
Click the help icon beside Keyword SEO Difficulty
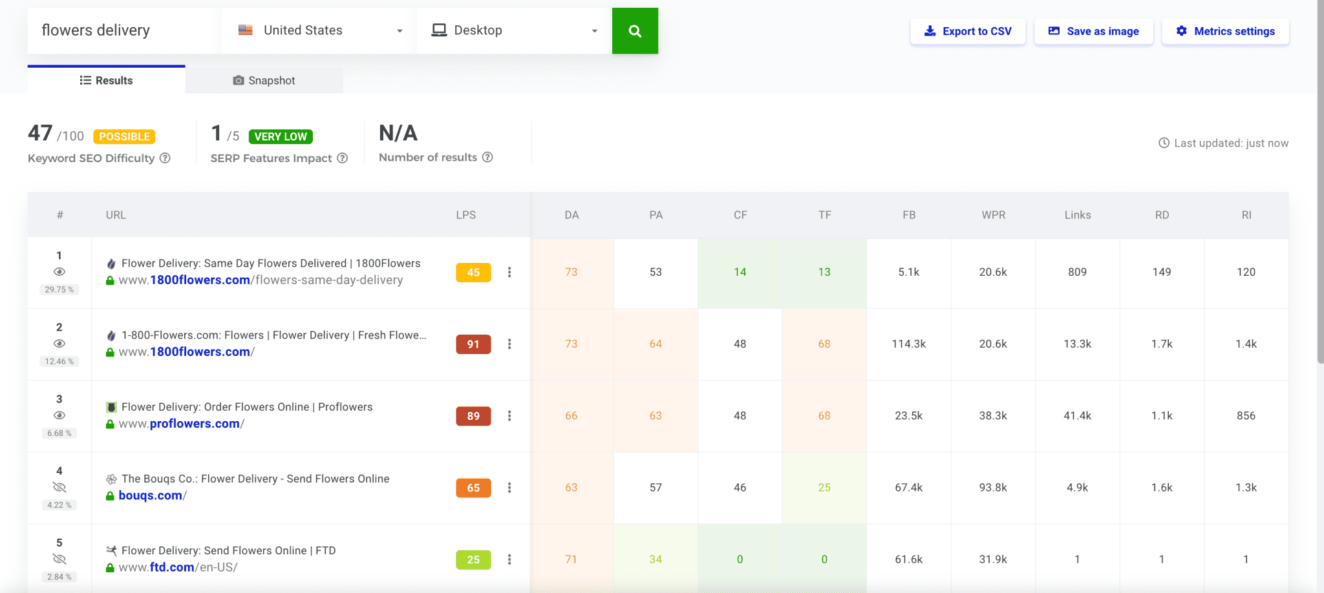165,158
